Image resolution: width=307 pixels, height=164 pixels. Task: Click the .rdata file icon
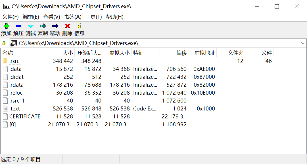tap(5, 85)
